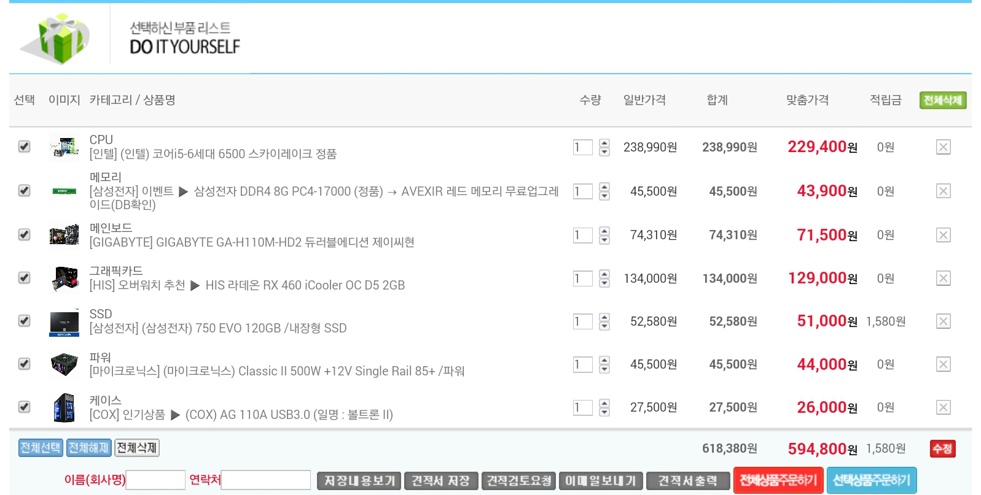Click the blue 전체선택 button

point(41,448)
